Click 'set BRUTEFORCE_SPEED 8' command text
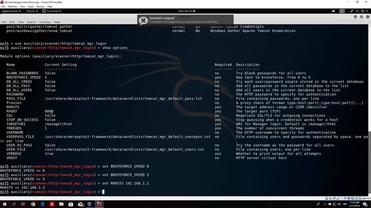The image size is (371, 208). coord(125,166)
